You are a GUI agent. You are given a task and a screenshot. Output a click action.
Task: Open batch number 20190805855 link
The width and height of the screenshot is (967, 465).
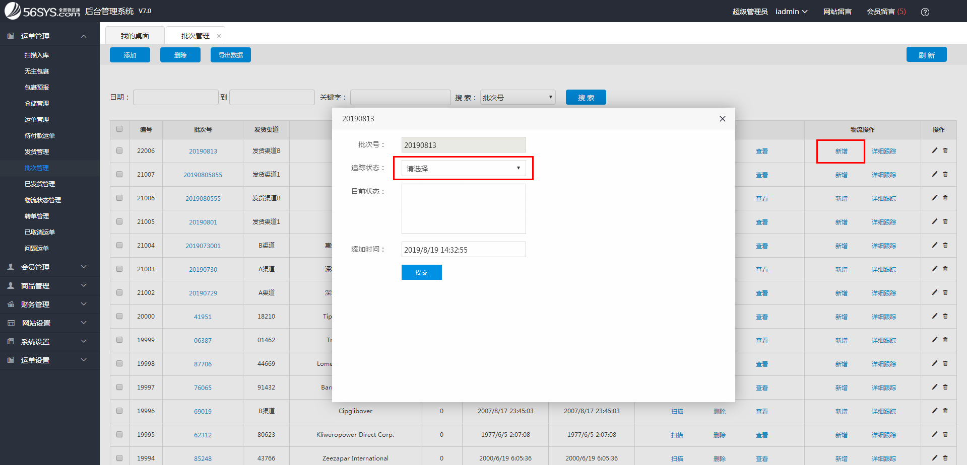pos(203,175)
